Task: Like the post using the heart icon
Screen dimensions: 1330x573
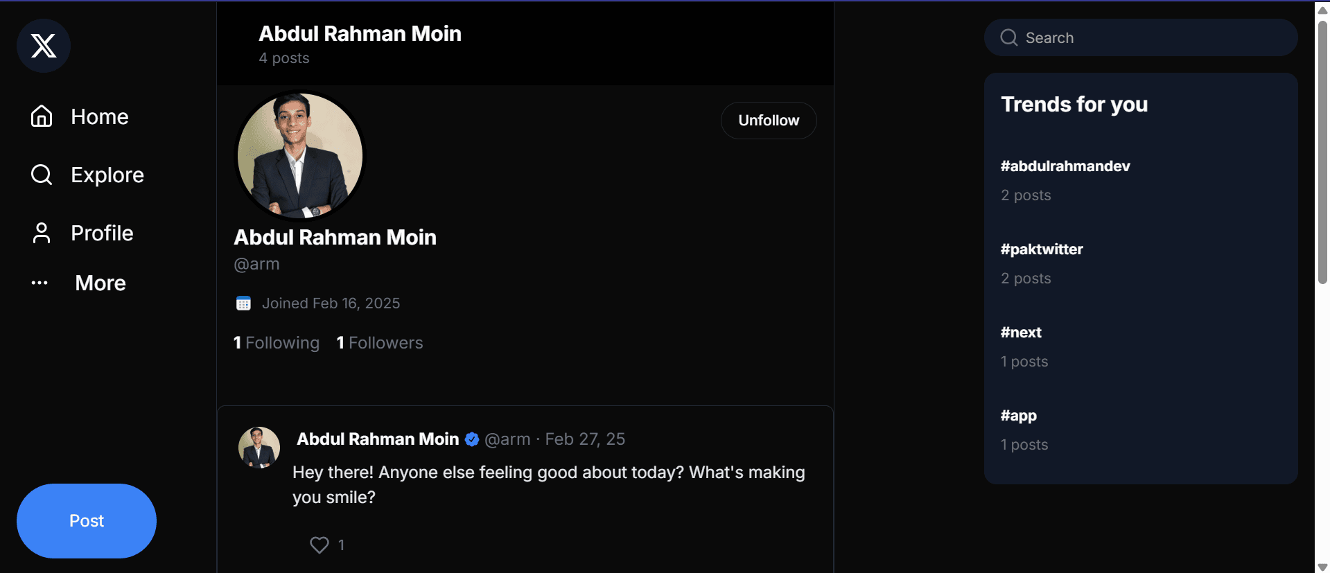Action: (318, 545)
